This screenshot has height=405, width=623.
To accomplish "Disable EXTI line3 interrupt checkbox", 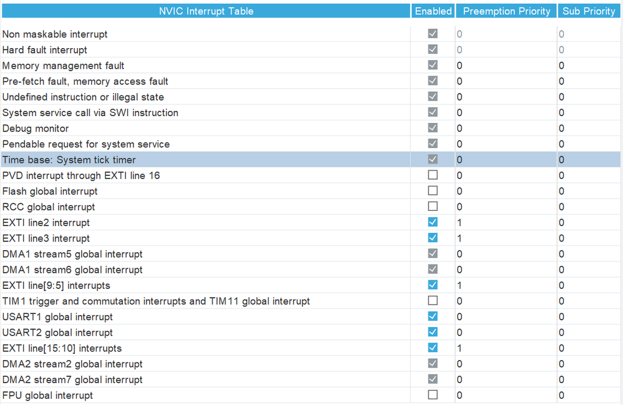I will pyautogui.click(x=433, y=238).
